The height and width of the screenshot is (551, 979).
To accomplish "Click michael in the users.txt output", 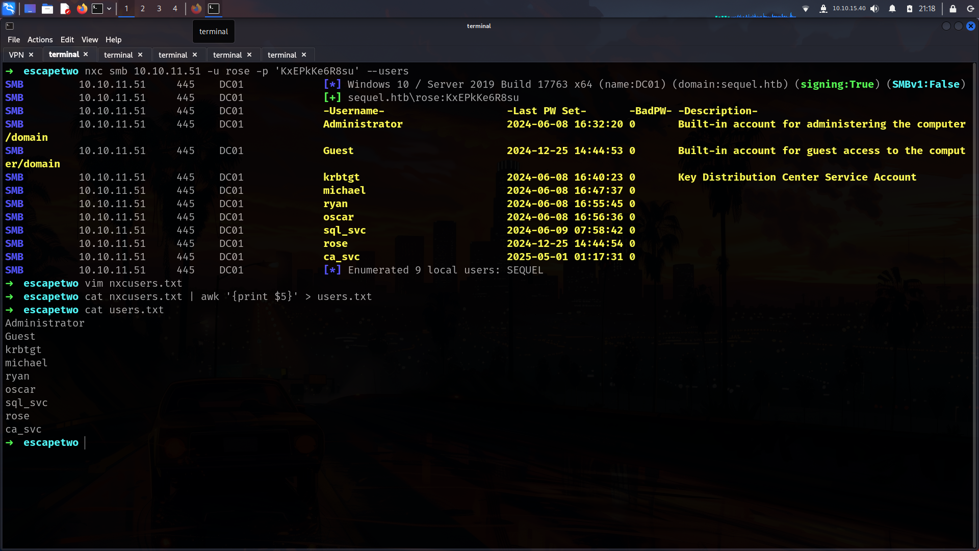I will pyautogui.click(x=26, y=363).
